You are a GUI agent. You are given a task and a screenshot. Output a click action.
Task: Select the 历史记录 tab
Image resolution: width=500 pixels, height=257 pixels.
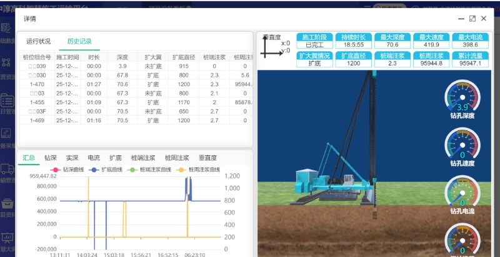tap(79, 41)
